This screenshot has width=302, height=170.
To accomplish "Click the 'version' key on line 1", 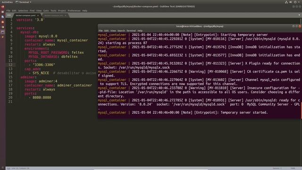I will click(24, 20).
